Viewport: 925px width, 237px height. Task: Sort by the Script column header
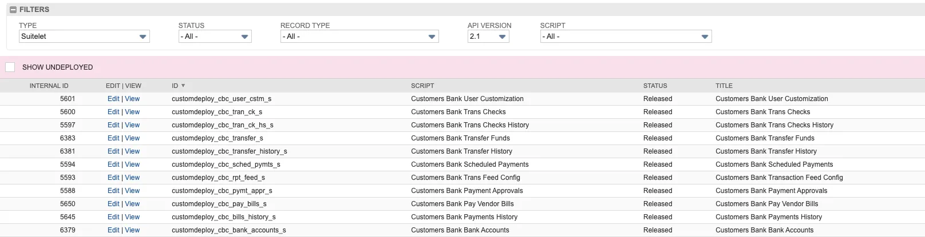click(x=422, y=86)
